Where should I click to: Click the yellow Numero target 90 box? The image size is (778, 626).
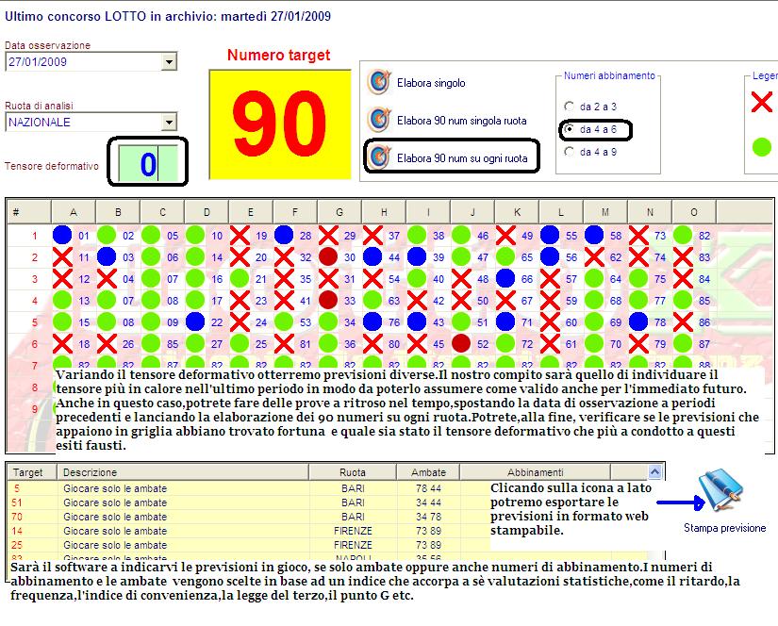280,124
